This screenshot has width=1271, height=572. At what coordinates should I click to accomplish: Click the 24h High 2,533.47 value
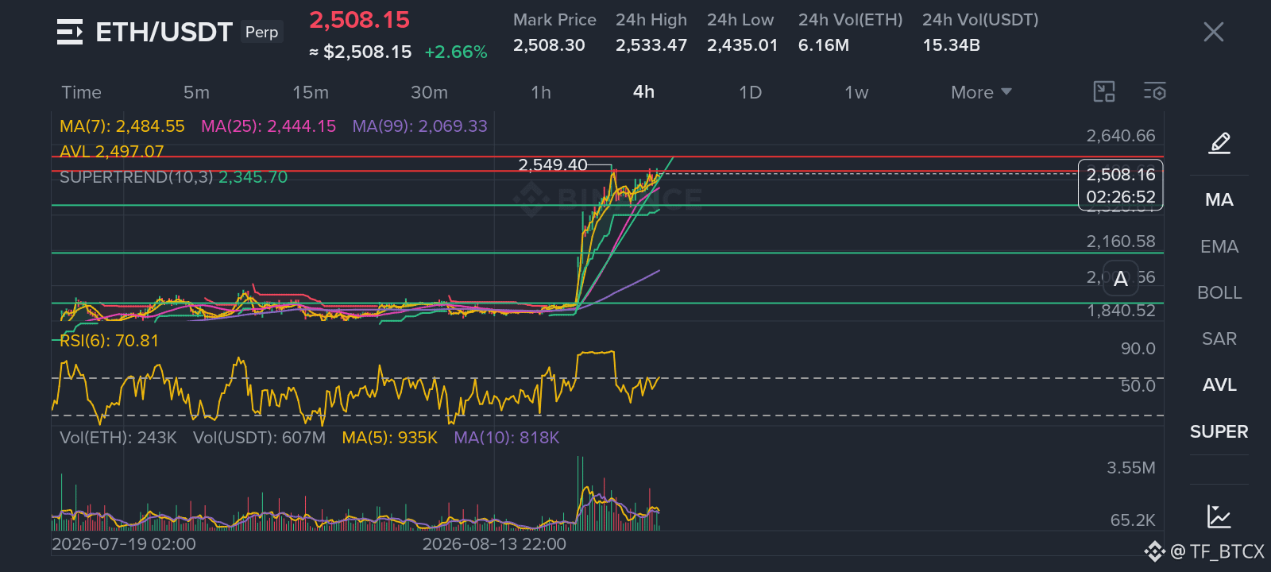point(651,45)
